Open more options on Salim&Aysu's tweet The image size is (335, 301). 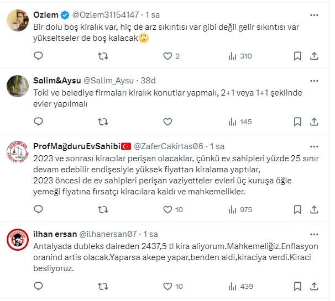click(x=314, y=80)
